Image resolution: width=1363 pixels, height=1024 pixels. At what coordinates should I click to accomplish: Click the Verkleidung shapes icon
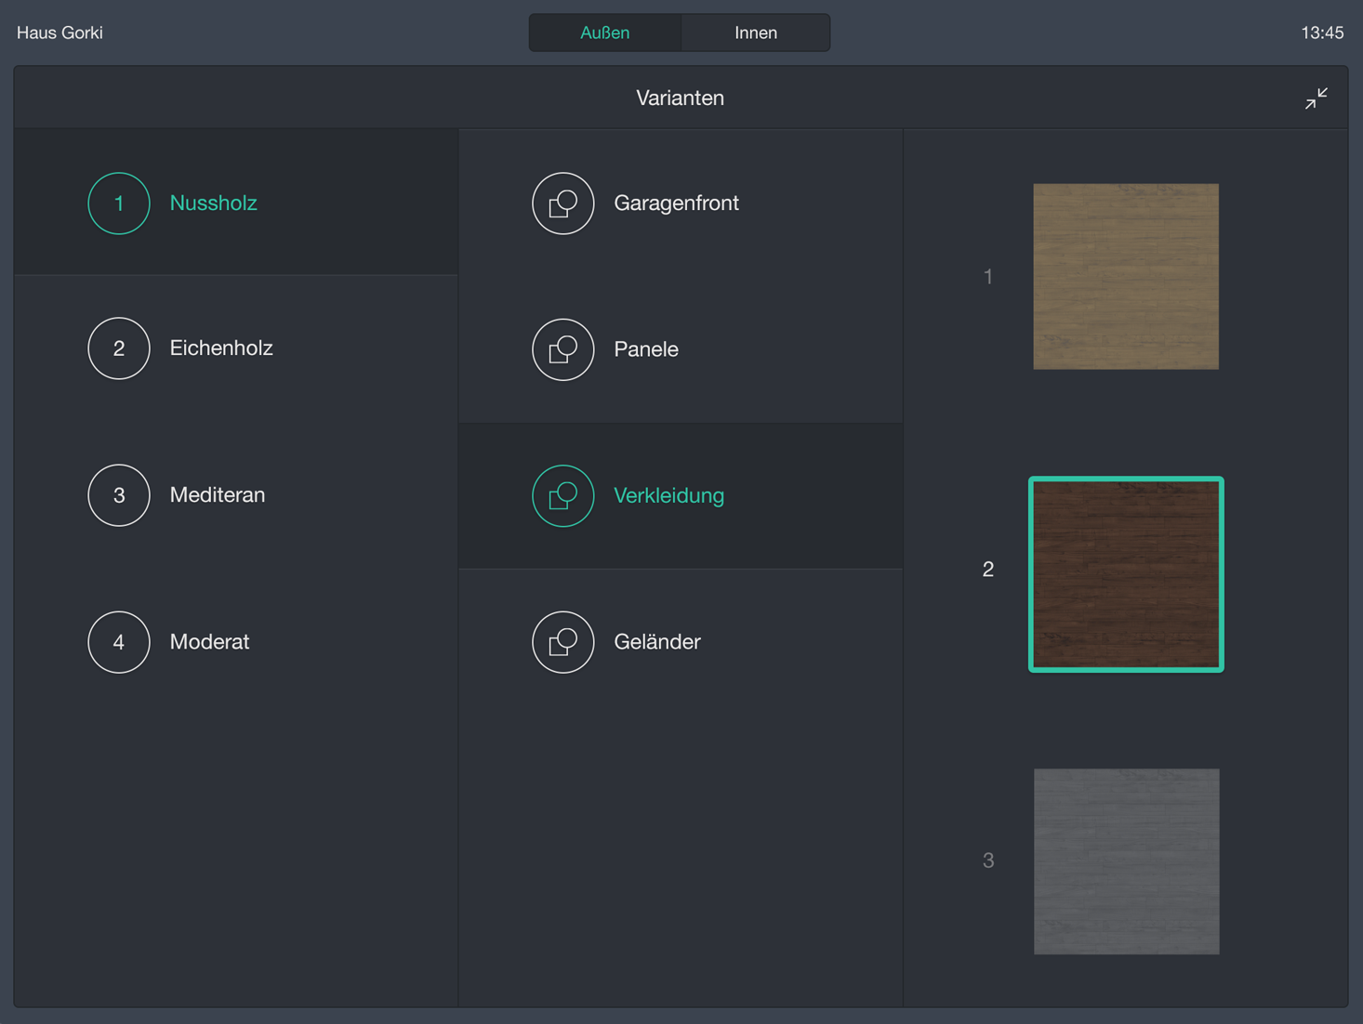(x=562, y=495)
